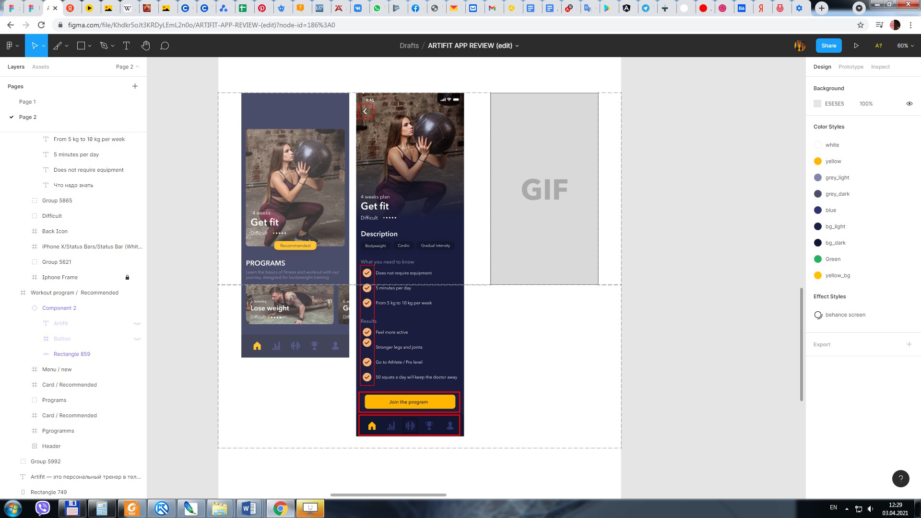Add an export setting with plus
This screenshot has height=518, width=921.
click(x=909, y=344)
